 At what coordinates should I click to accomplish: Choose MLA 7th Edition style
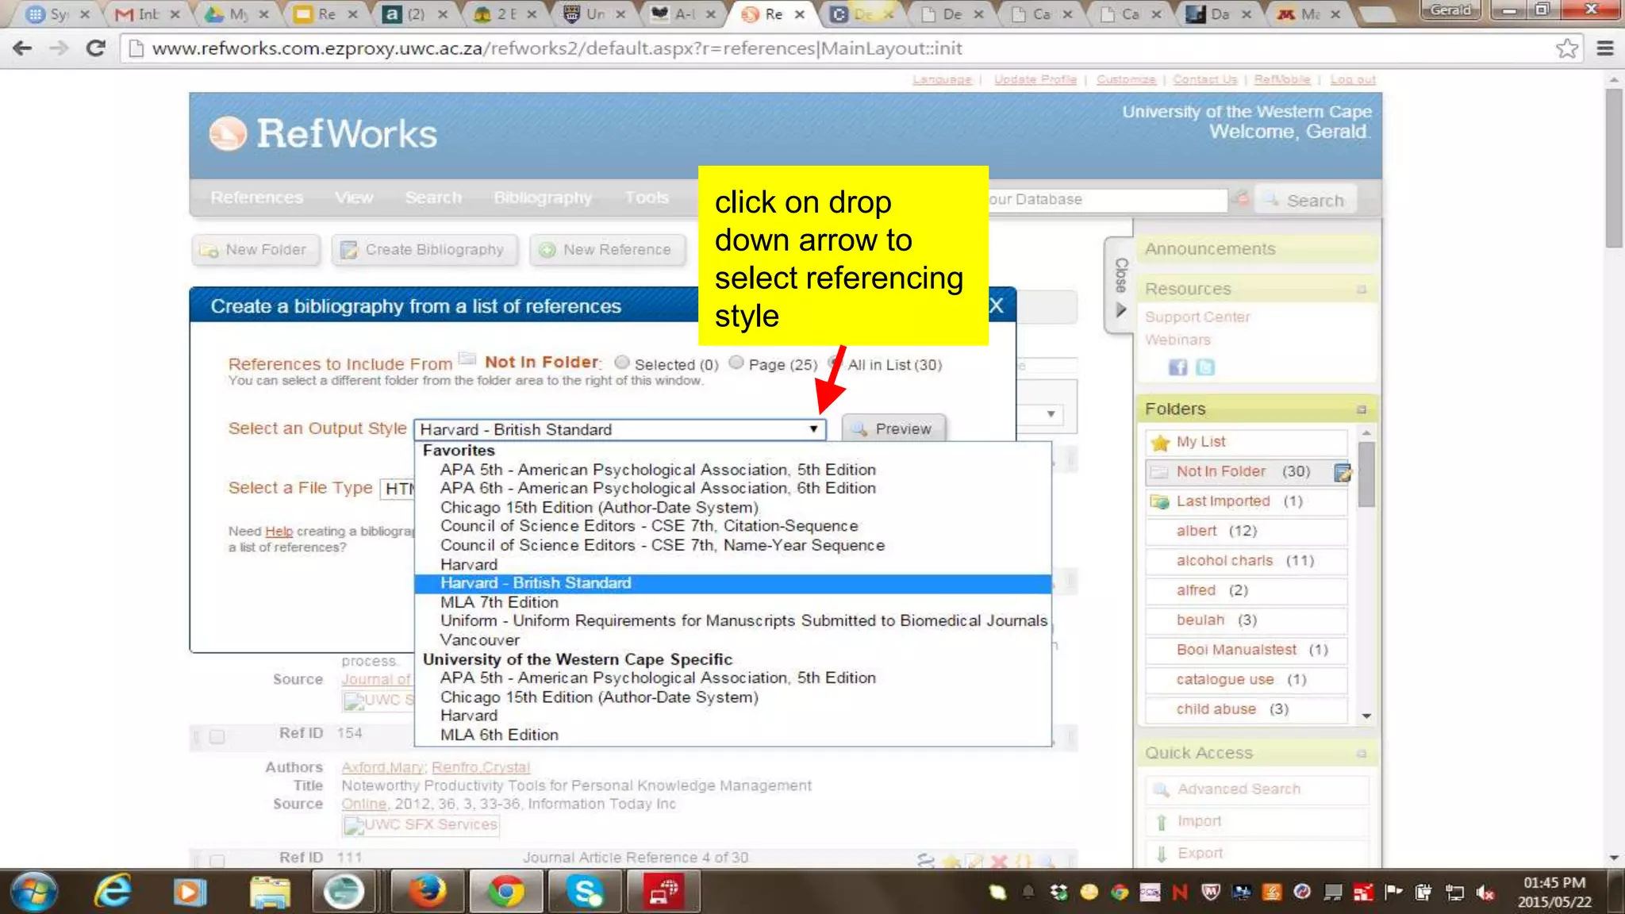coord(499,602)
